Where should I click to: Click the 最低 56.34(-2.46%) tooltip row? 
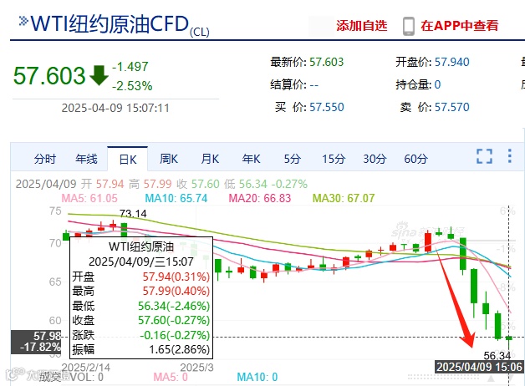point(141,306)
